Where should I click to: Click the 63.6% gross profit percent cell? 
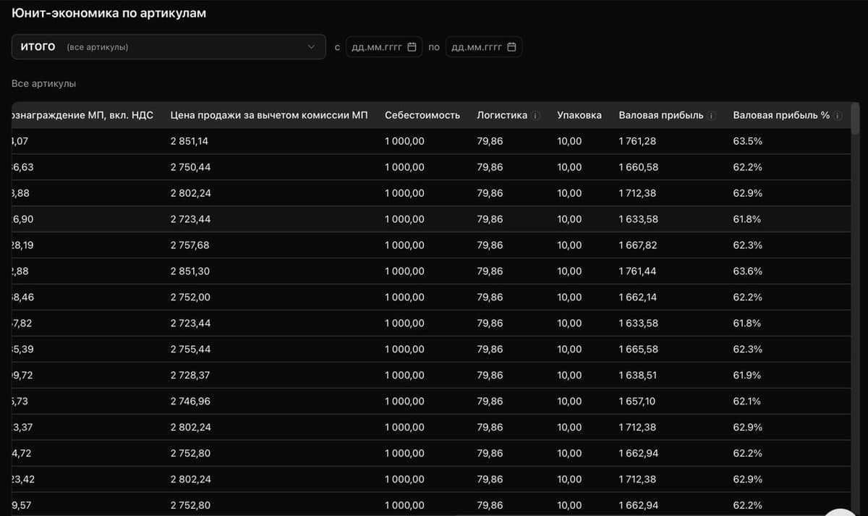(747, 271)
